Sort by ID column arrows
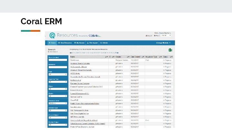Viewport: 232px width, 131px height. coord(113,57)
